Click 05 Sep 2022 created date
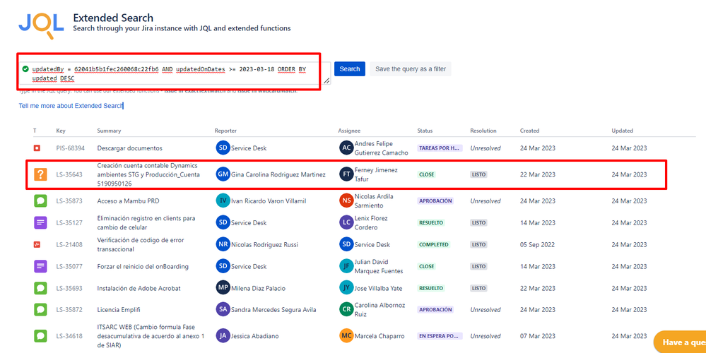This screenshot has height=353, width=706. [x=538, y=244]
